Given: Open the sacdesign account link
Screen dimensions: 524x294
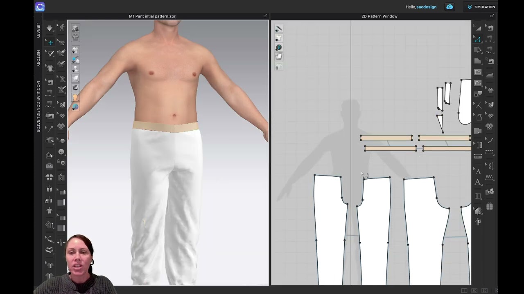Looking at the screenshot, I should click(x=426, y=7).
